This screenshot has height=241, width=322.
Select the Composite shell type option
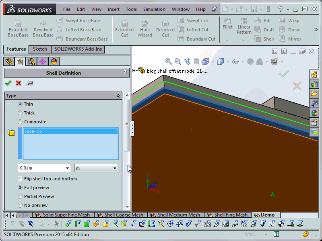coord(21,122)
